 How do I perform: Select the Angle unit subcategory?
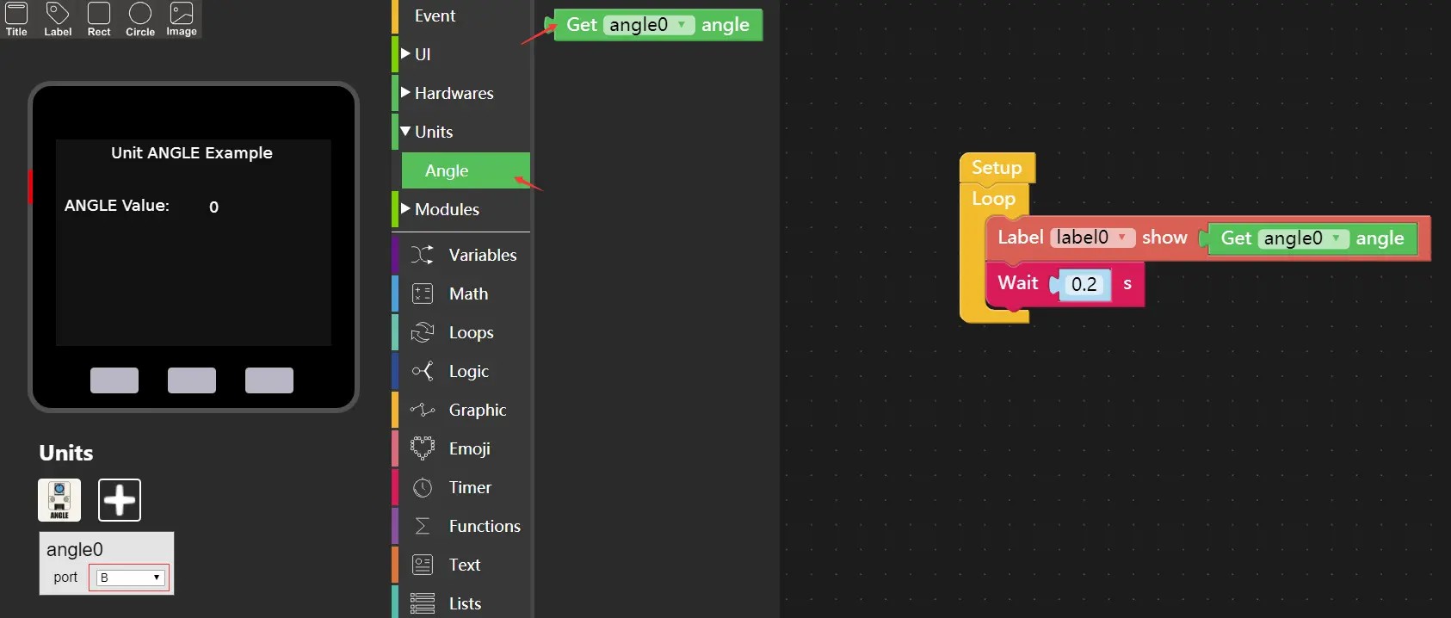tap(447, 170)
